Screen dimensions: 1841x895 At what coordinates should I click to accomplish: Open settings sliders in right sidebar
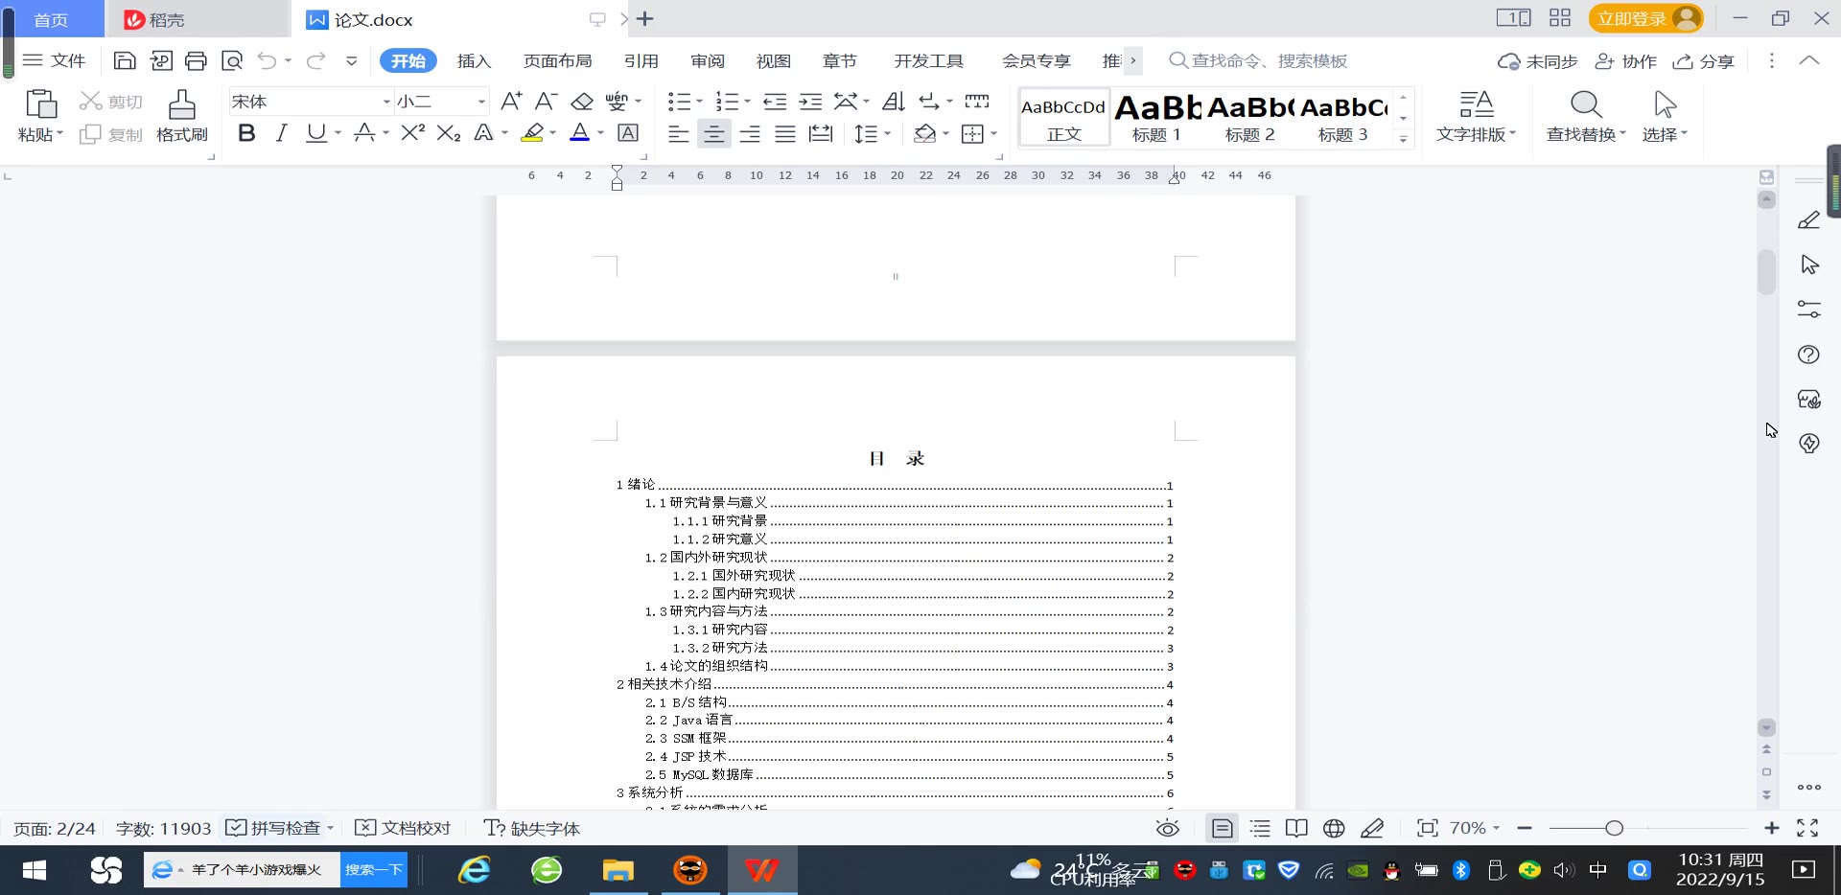point(1808,310)
